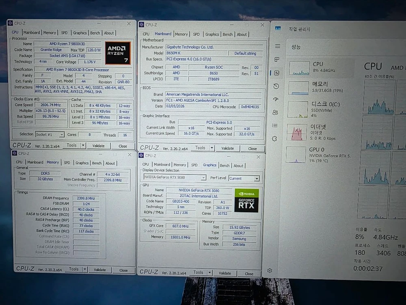Click Max TDP value 120.0 W
Image resolution: width=406 pixels, height=305 pixels.
click(94, 50)
